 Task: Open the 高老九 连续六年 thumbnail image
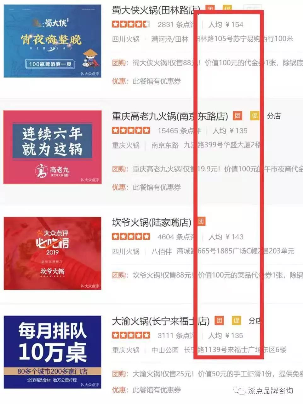pyautogui.click(x=52, y=147)
